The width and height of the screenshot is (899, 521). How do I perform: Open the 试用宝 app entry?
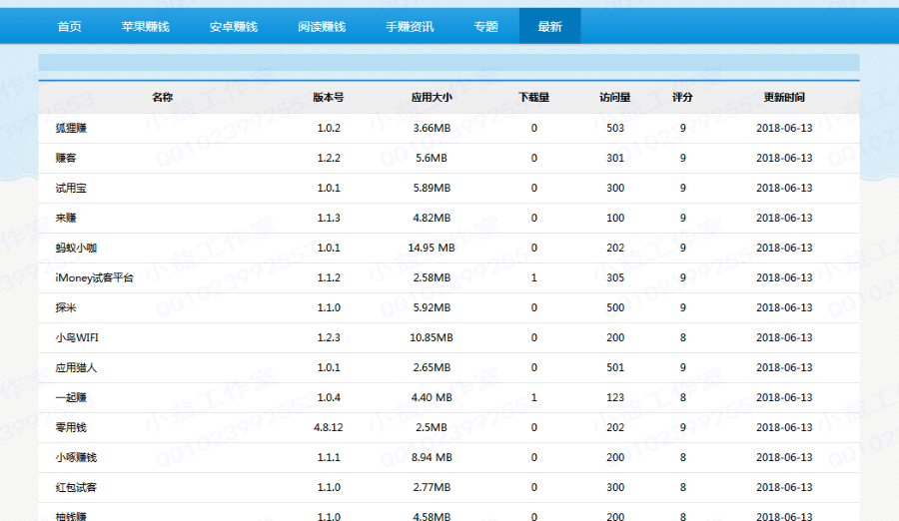pyautogui.click(x=71, y=188)
